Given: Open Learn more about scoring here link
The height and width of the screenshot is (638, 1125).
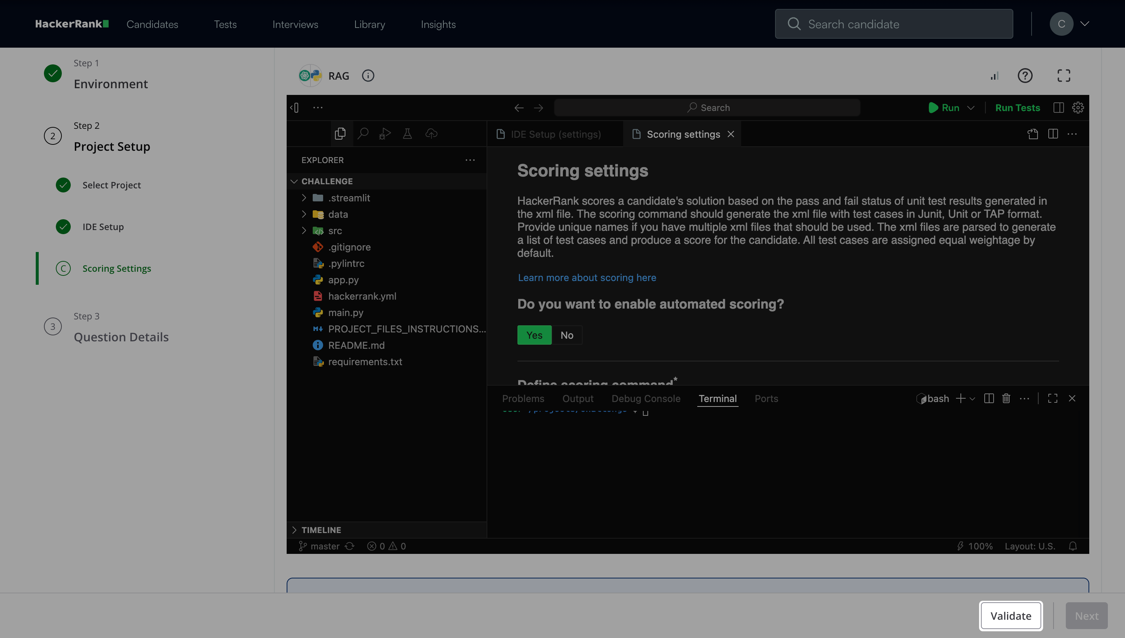Looking at the screenshot, I should coord(587,277).
